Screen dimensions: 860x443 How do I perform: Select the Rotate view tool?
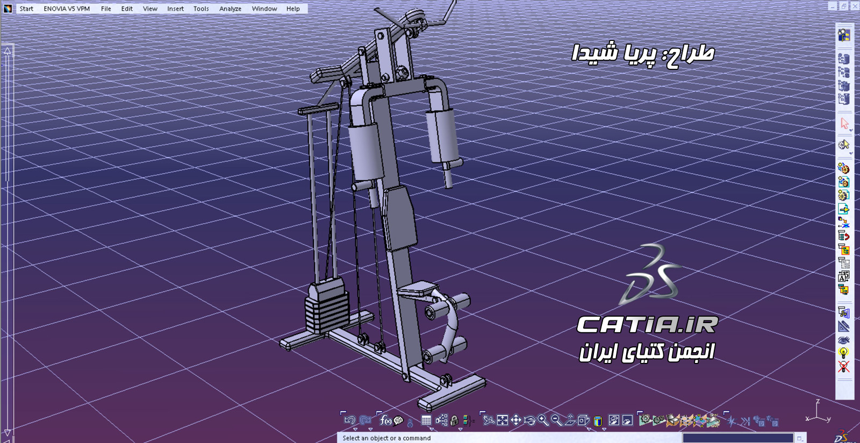tap(529, 420)
